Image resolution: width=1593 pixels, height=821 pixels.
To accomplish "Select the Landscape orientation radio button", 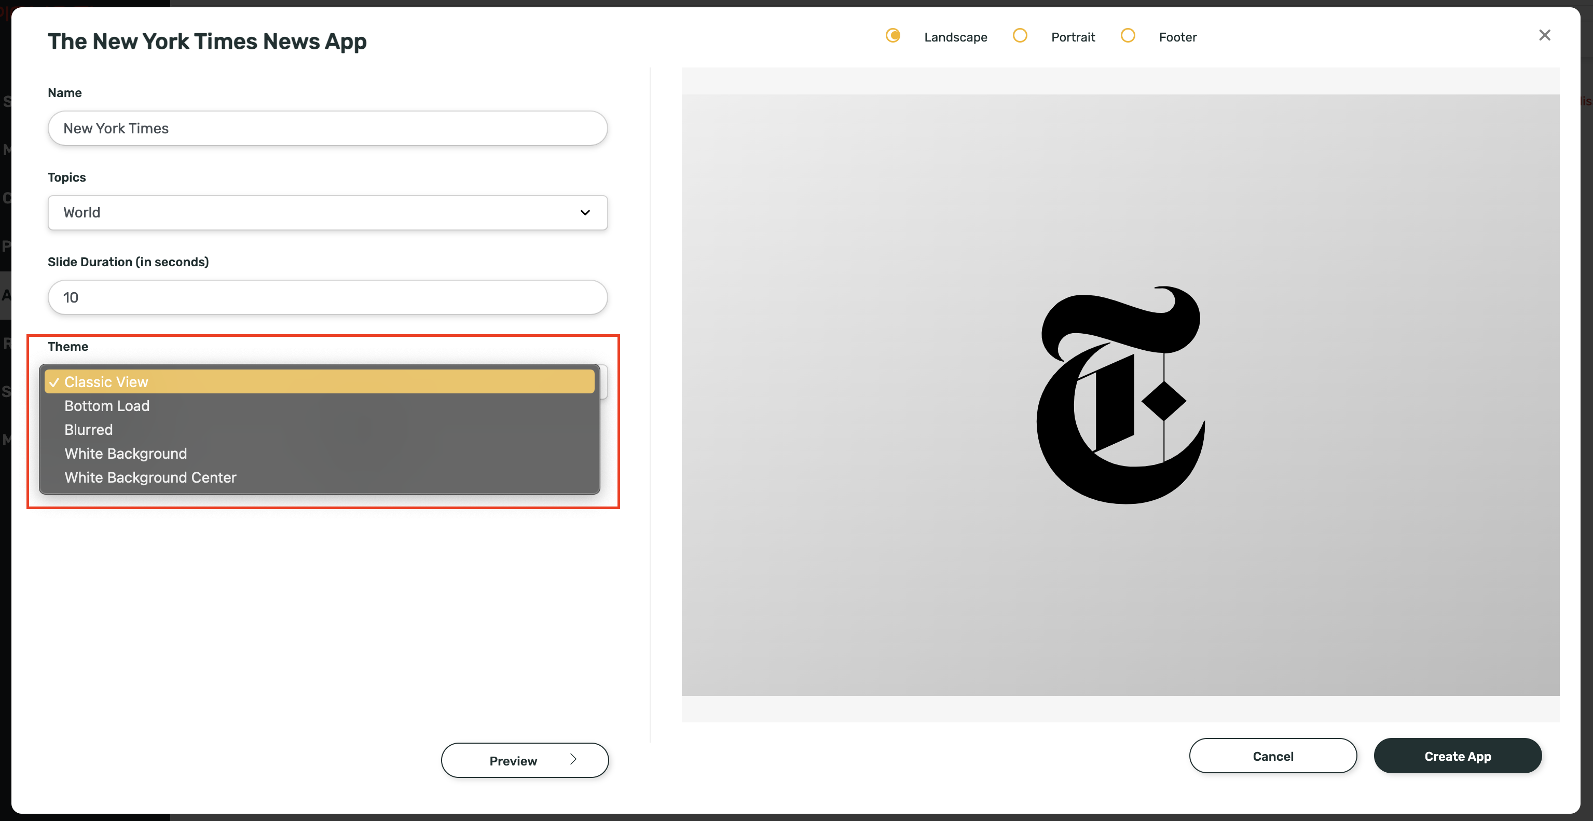I will click(x=892, y=36).
